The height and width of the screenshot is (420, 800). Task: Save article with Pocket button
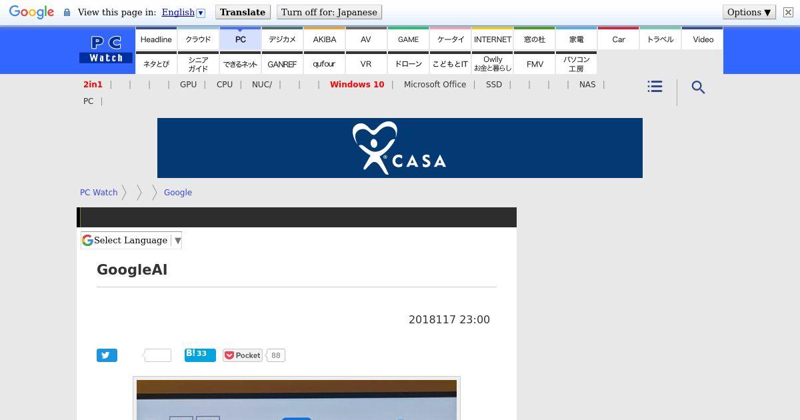click(243, 355)
